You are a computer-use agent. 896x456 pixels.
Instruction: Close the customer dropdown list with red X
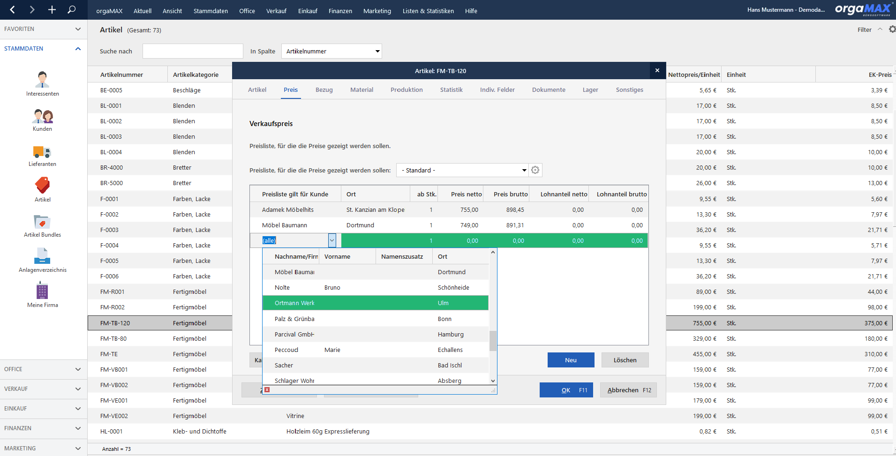(x=267, y=389)
